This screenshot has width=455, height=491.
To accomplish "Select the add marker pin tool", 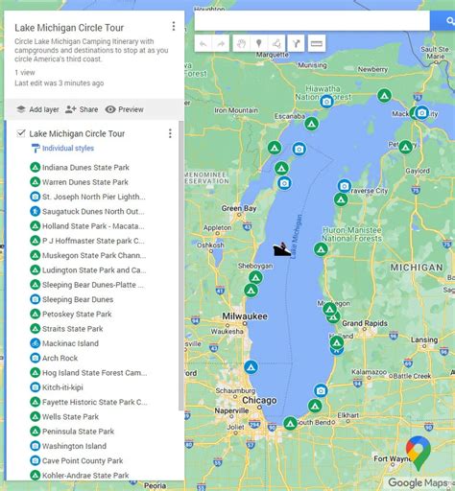I will tap(259, 43).
